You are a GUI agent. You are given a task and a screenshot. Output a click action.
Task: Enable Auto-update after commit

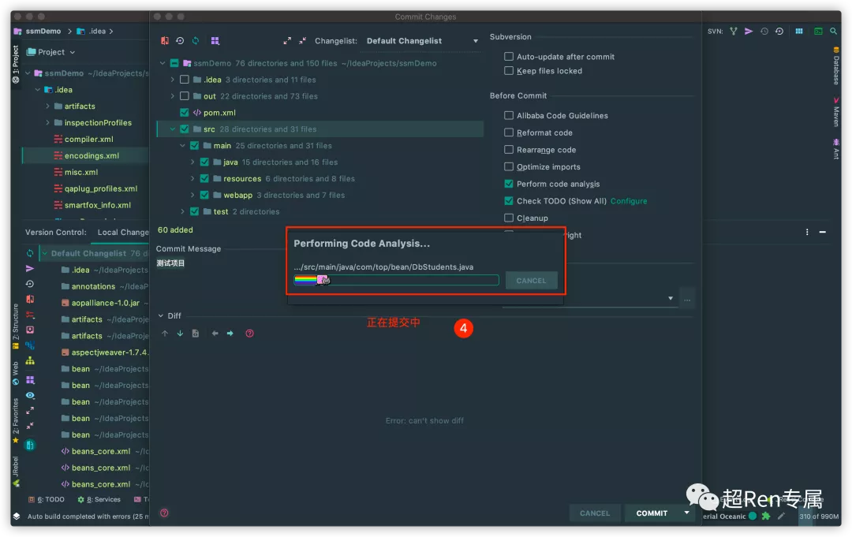coord(509,56)
